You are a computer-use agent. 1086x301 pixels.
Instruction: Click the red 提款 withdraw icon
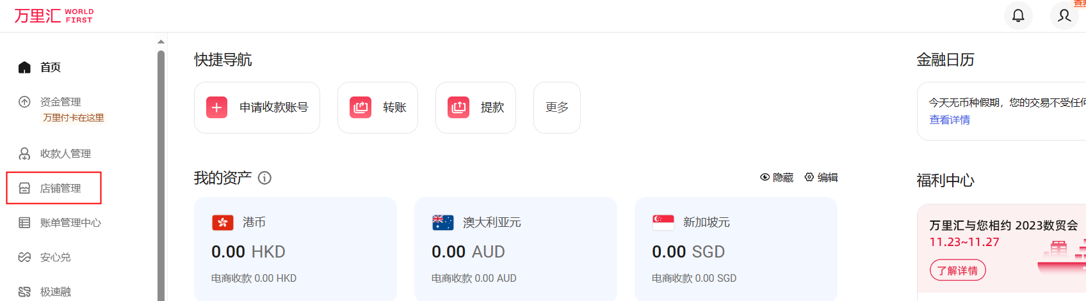click(x=458, y=107)
